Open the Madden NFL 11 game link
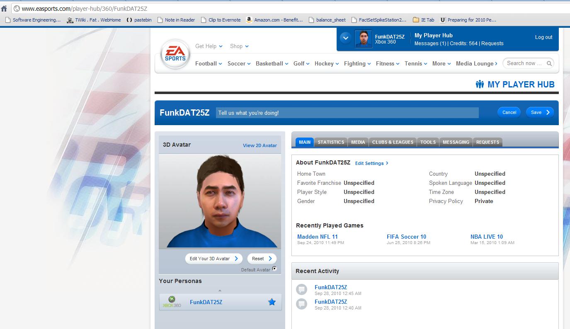Screen dimensions: 570x329 pos(318,237)
